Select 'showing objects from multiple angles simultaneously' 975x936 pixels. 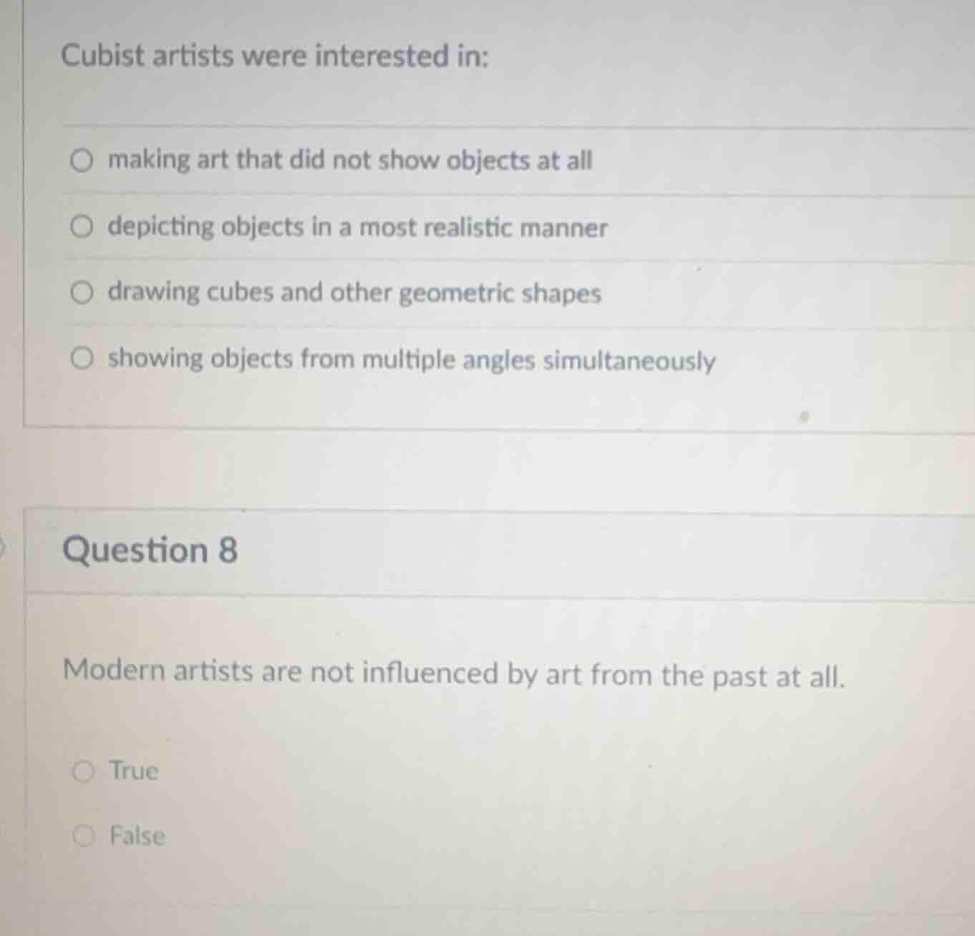pos(82,359)
